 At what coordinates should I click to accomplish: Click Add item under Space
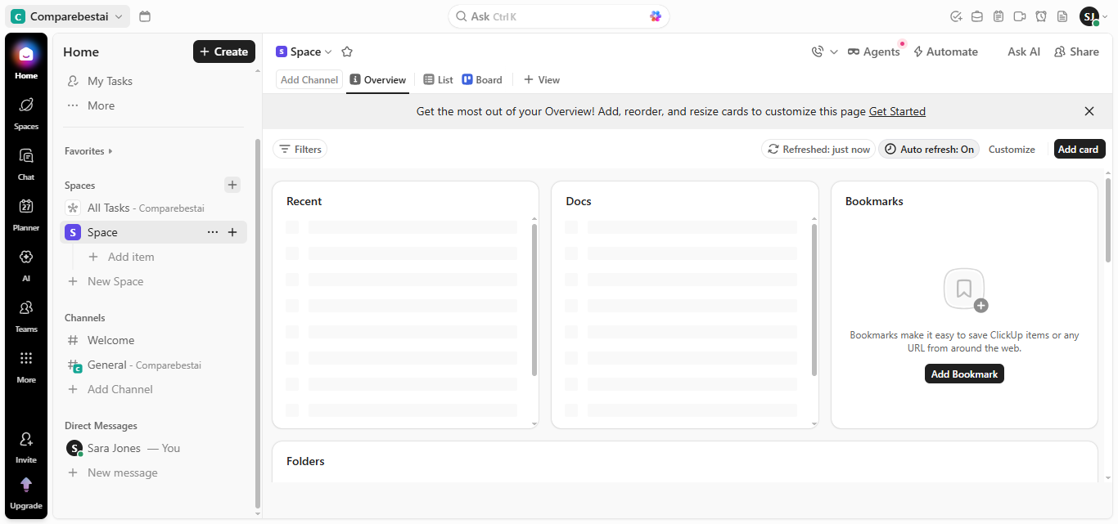[x=131, y=257]
